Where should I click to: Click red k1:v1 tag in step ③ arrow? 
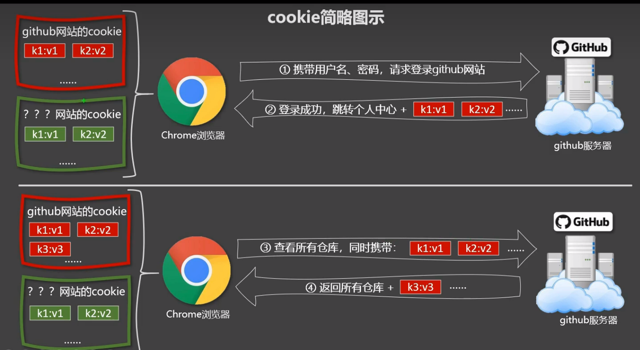pyautogui.click(x=430, y=249)
